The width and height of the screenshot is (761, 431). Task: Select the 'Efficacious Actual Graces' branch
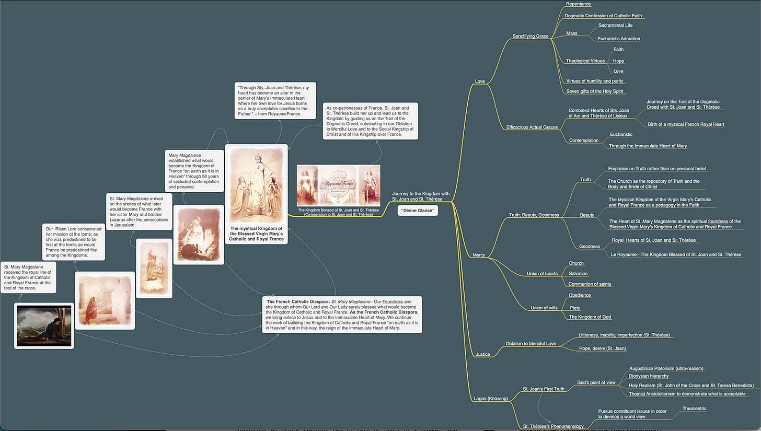pos(532,127)
